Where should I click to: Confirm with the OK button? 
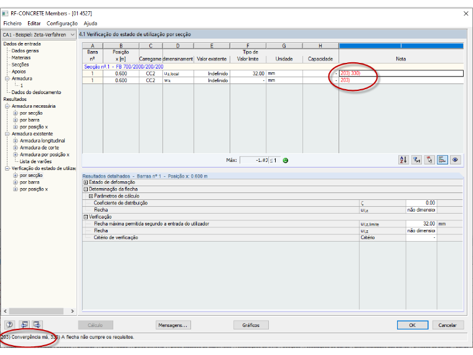[x=413, y=325]
